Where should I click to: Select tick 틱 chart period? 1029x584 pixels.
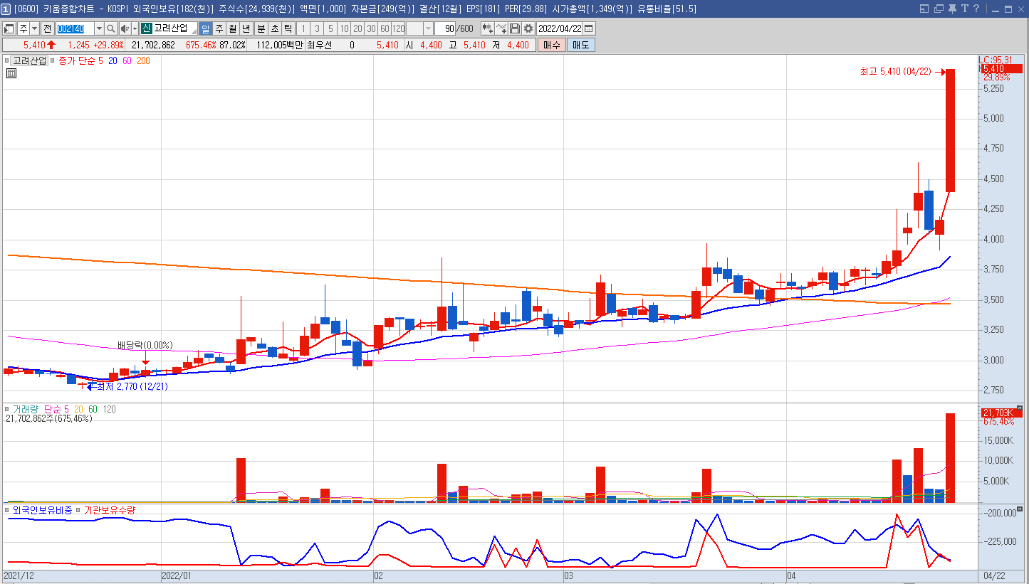[288, 28]
